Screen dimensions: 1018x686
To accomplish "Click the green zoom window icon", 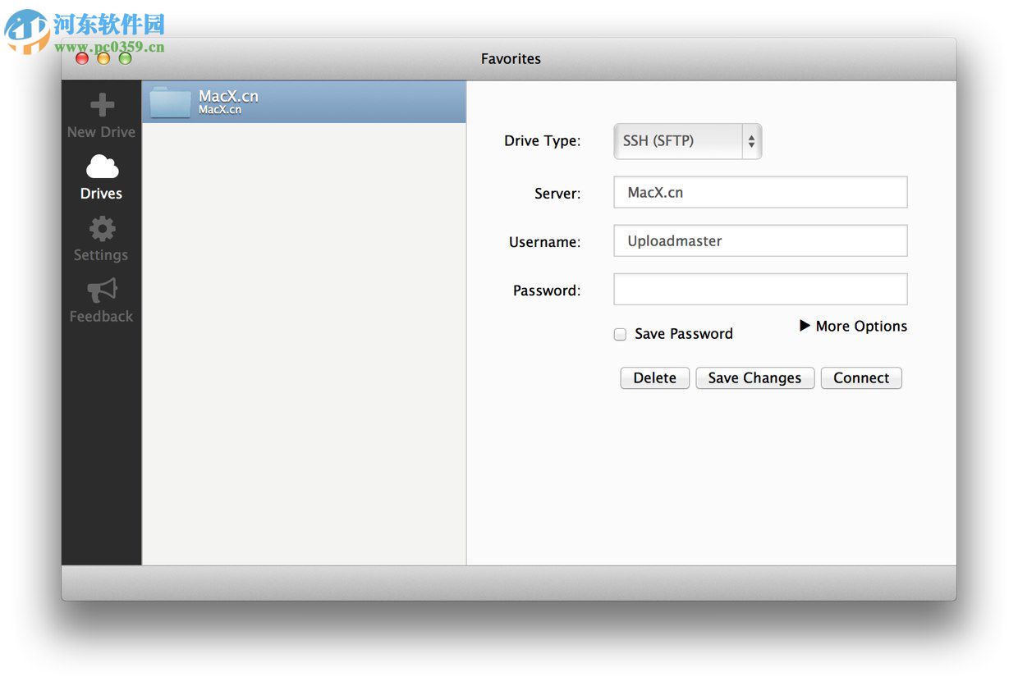I will pyautogui.click(x=125, y=58).
